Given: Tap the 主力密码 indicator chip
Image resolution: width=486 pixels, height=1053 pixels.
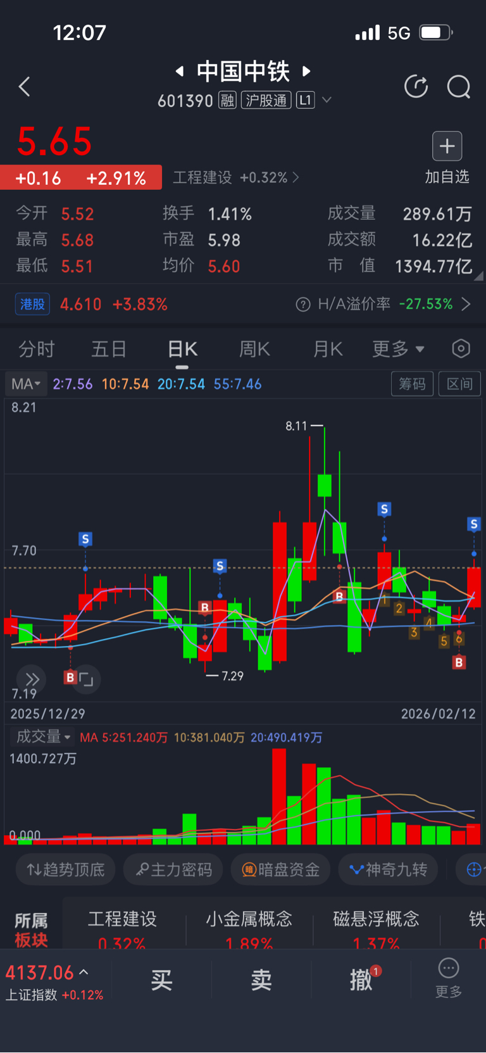Looking at the screenshot, I should tap(174, 869).
